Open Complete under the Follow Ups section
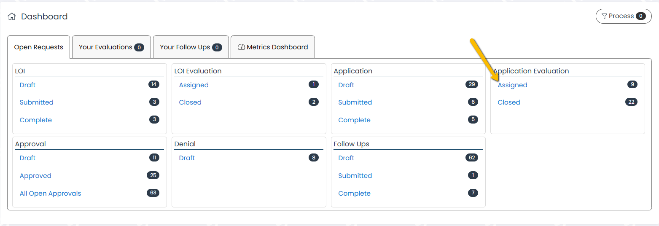Image resolution: width=659 pixels, height=226 pixels. coord(355,194)
